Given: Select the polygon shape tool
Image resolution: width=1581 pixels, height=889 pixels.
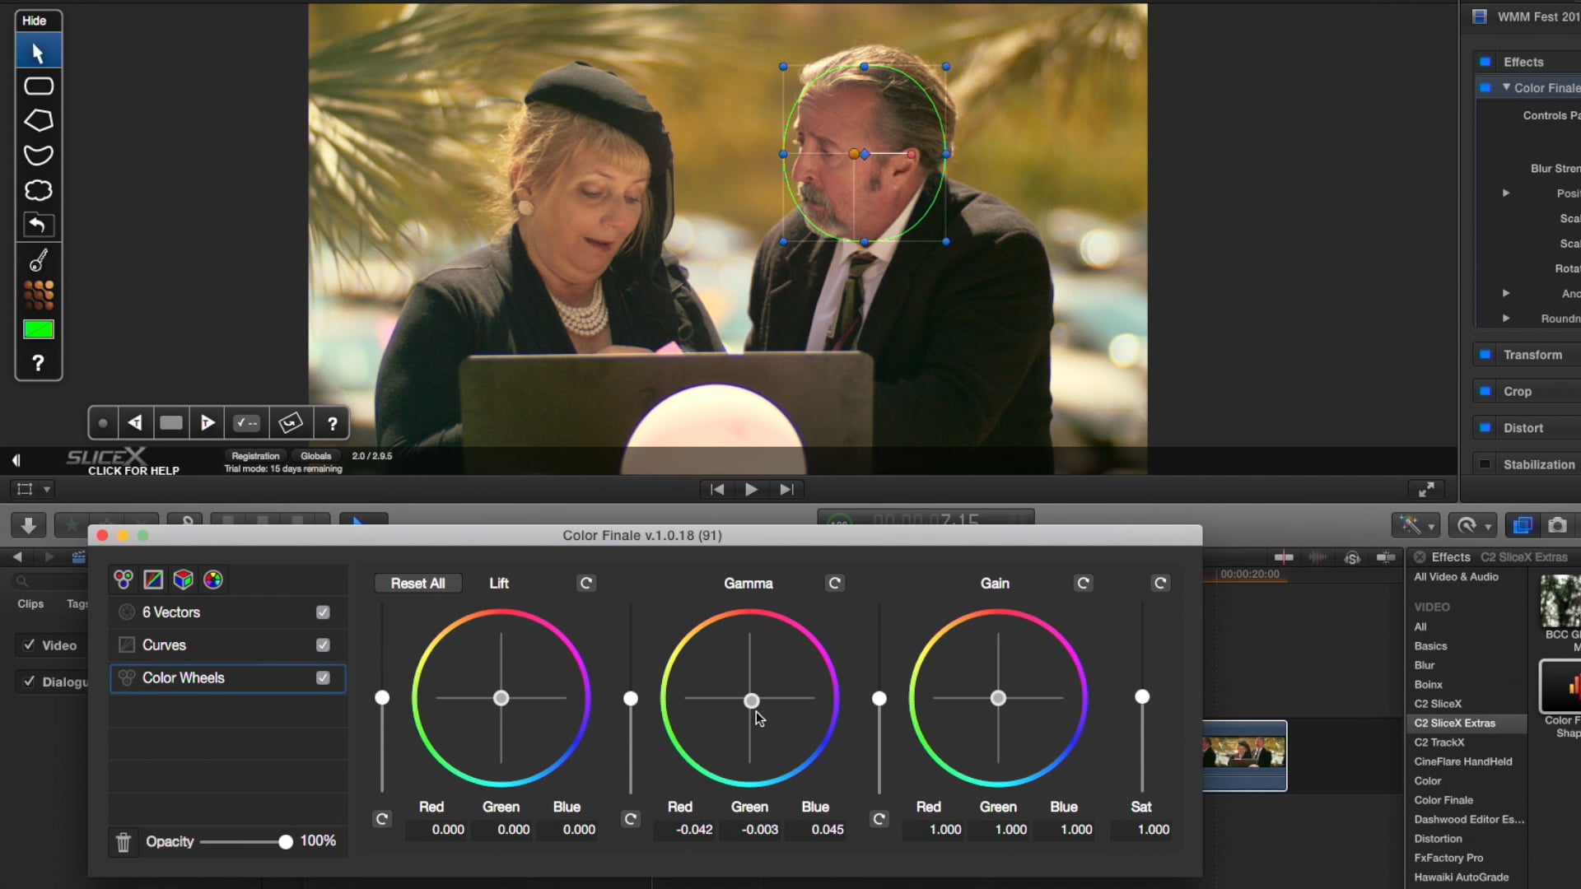Looking at the screenshot, I should (38, 121).
